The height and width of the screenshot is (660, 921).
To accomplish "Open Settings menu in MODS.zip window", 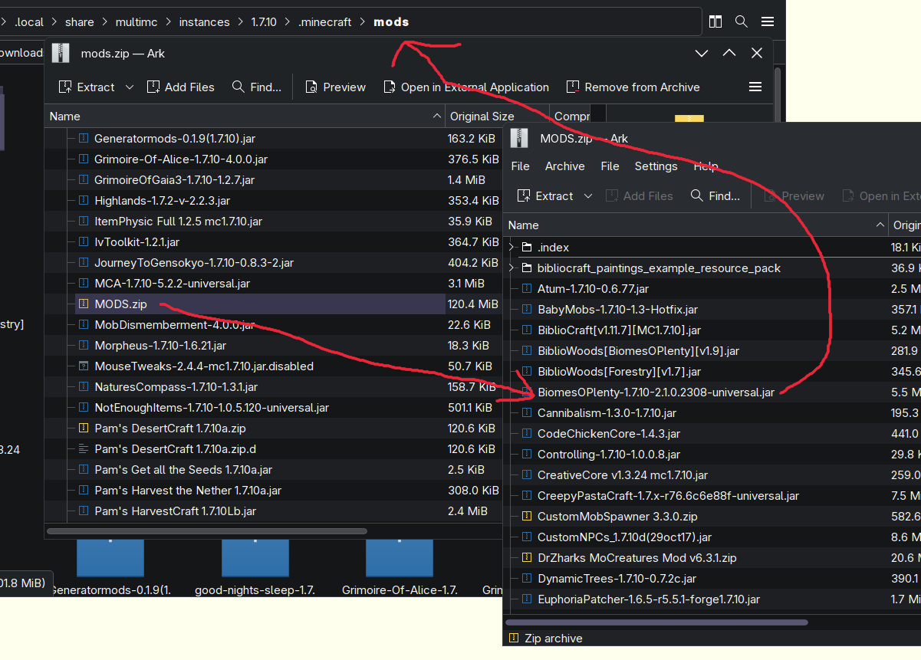I will pyautogui.click(x=656, y=166).
